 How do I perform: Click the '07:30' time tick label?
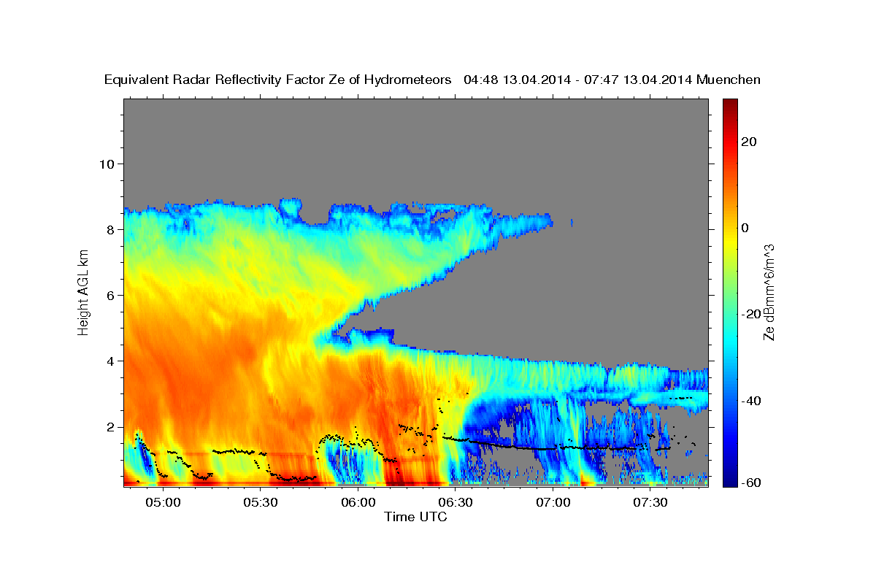650,502
